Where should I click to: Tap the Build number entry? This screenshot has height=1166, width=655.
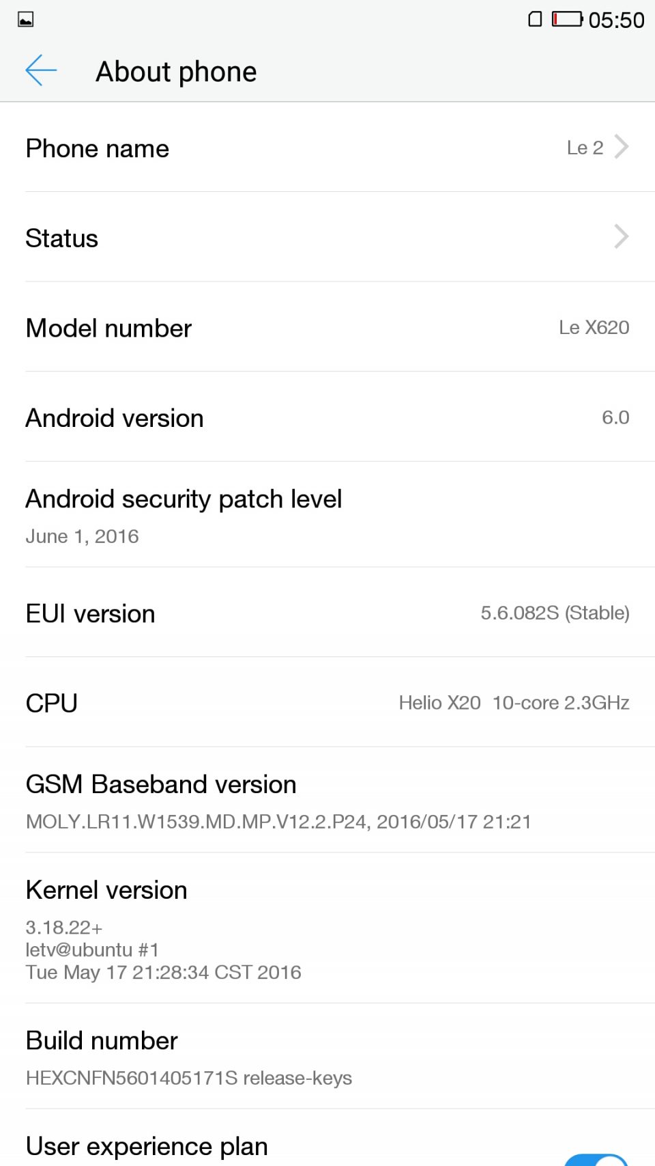tap(327, 1057)
